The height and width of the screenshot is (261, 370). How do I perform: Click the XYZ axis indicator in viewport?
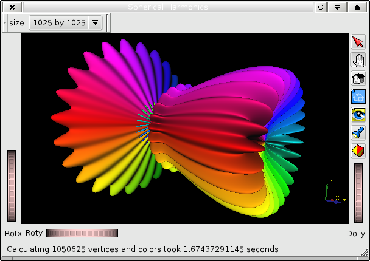coord(332,194)
